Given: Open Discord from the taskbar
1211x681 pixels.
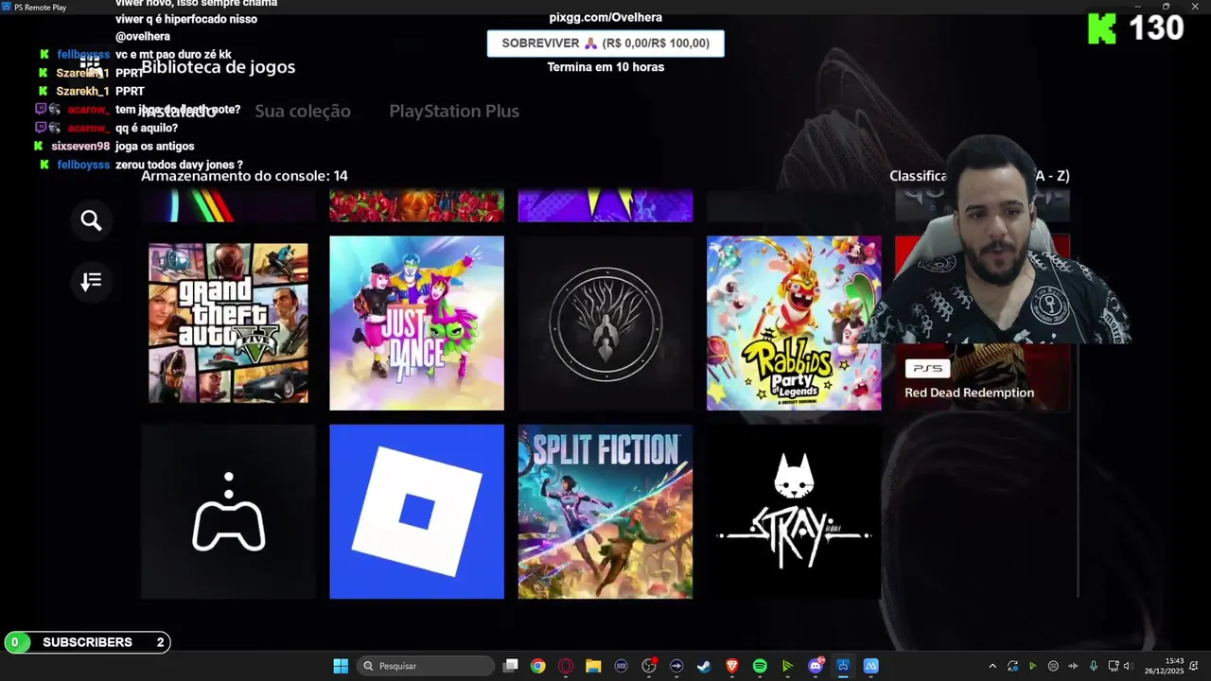Looking at the screenshot, I should [x=816, y=666].
